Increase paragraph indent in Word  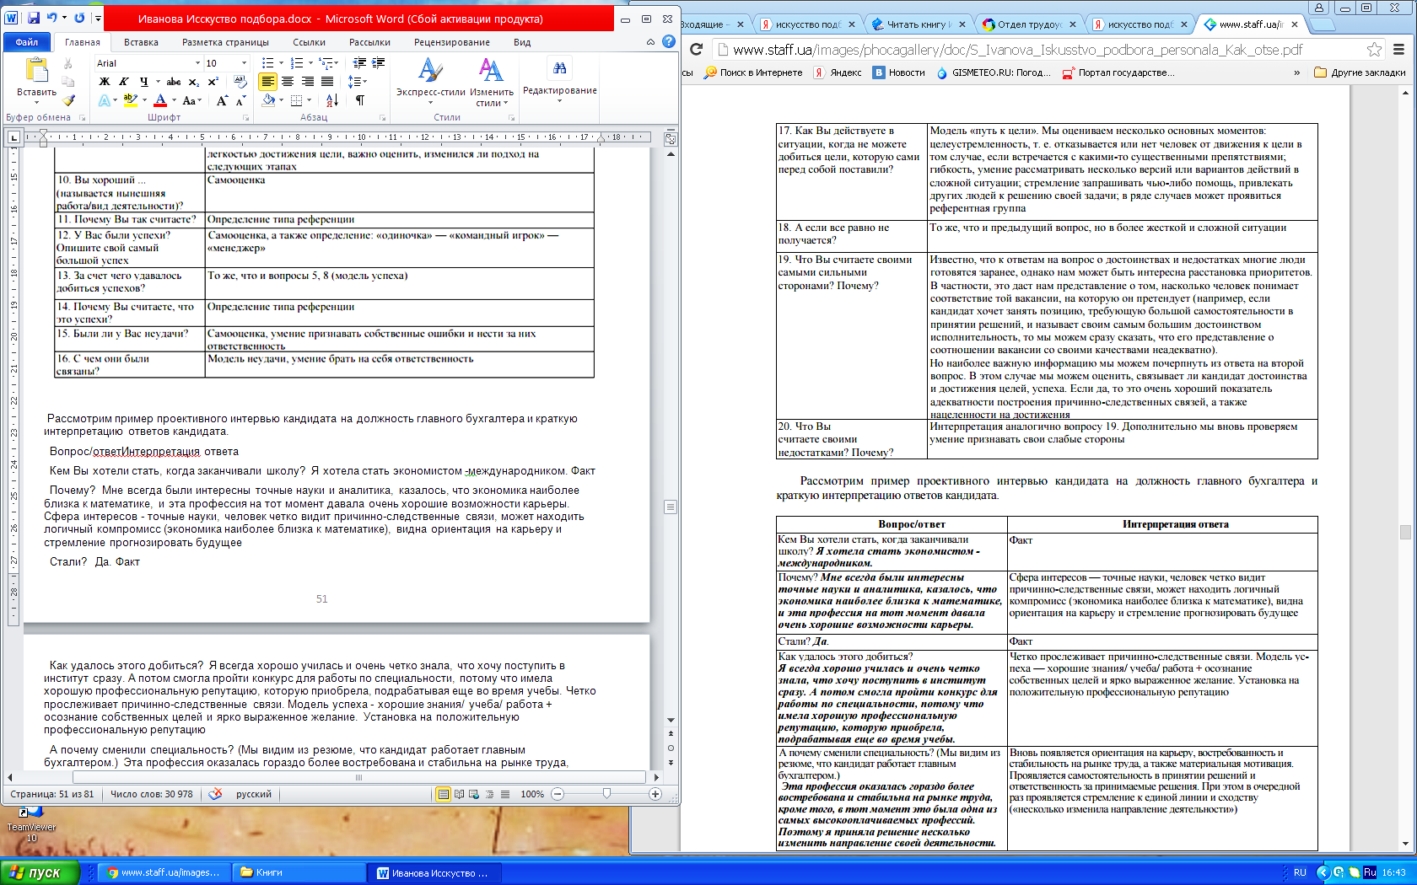coord(379,63)
